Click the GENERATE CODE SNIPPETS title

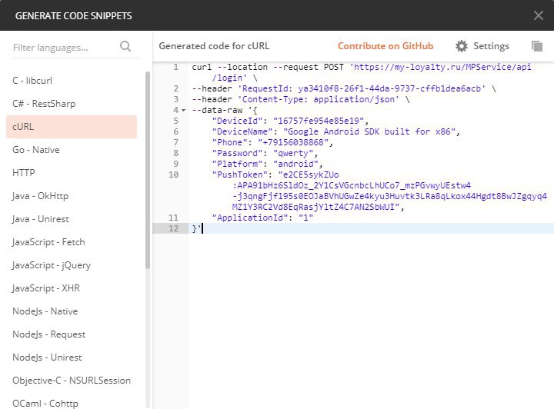tap(74, 16)
